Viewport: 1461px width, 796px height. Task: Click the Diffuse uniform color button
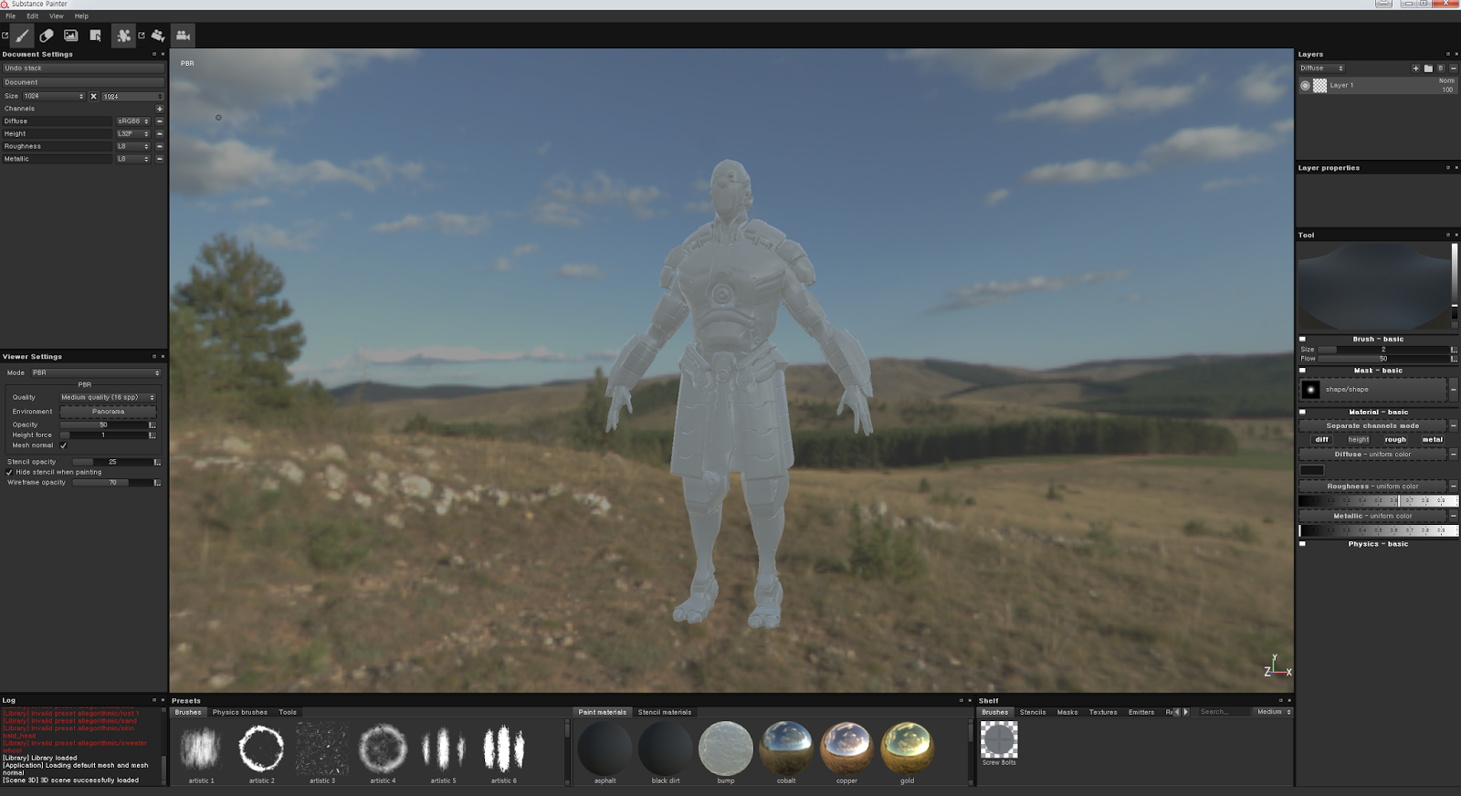[1372, 455]
